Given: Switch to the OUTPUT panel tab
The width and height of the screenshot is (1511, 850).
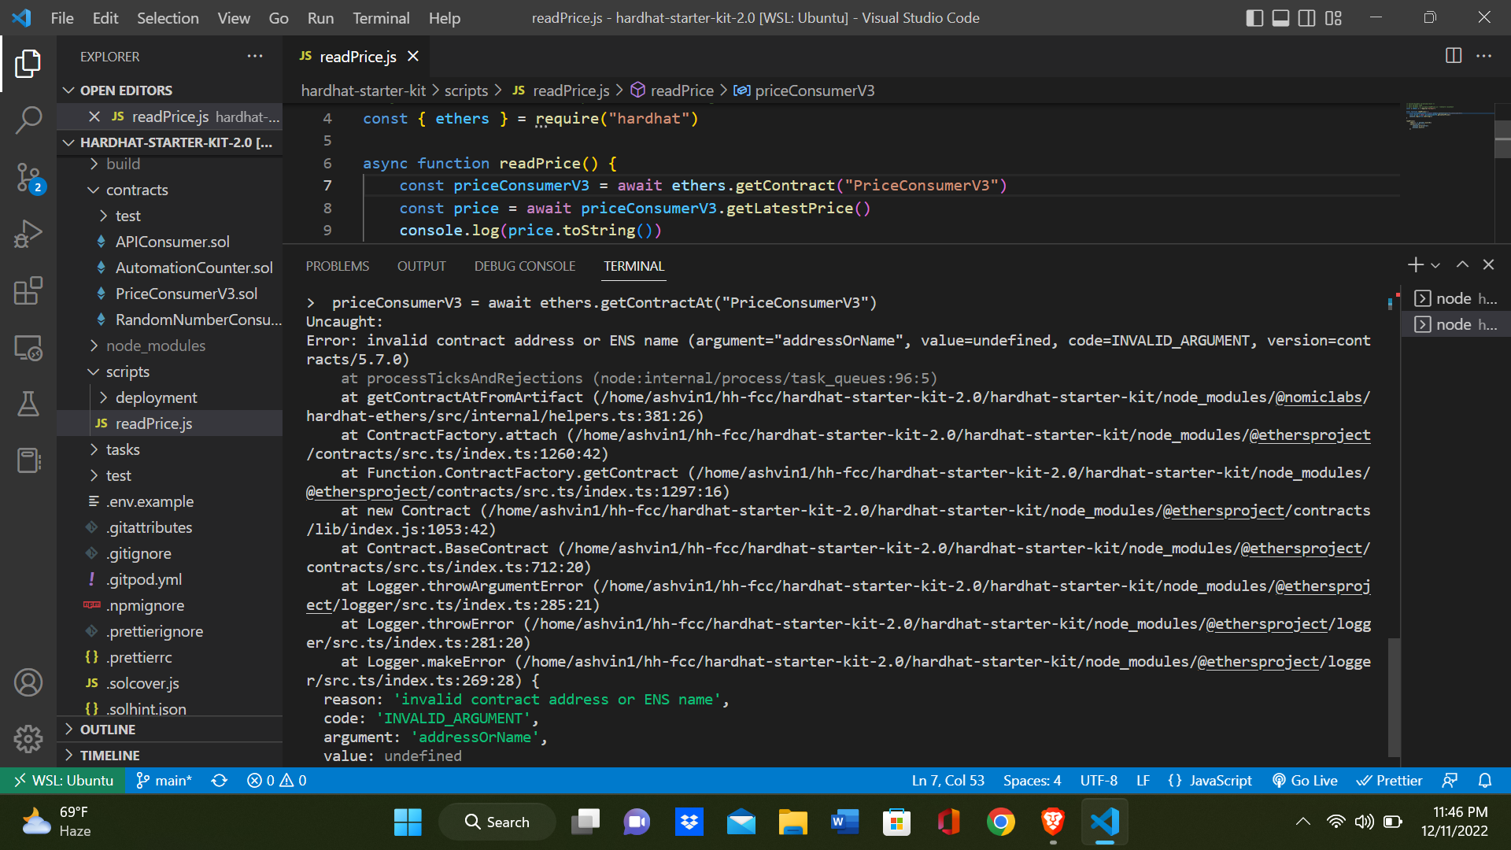Looking at the screenshot, I should [421, 266].
